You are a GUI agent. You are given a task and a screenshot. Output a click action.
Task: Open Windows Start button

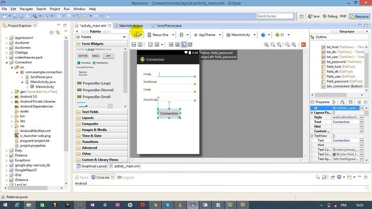(x=5, y=205)
